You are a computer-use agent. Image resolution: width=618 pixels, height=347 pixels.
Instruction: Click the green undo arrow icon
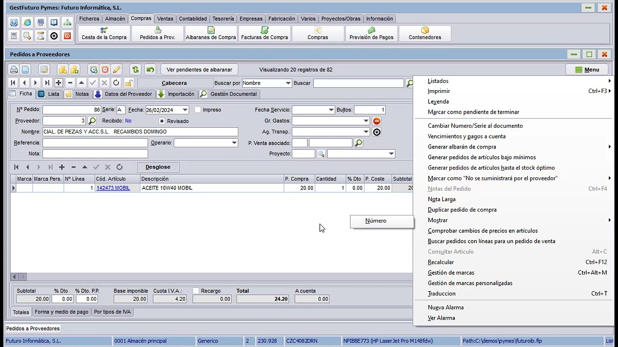150,69
